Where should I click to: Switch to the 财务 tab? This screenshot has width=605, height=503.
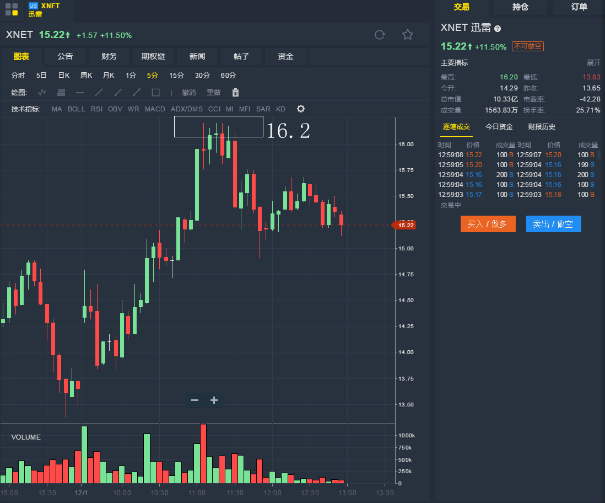pos(109,56)
